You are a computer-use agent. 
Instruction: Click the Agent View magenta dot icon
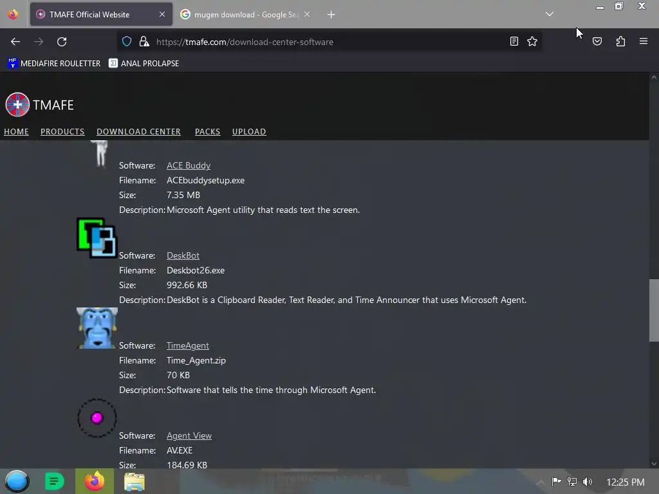click(97, 418)
